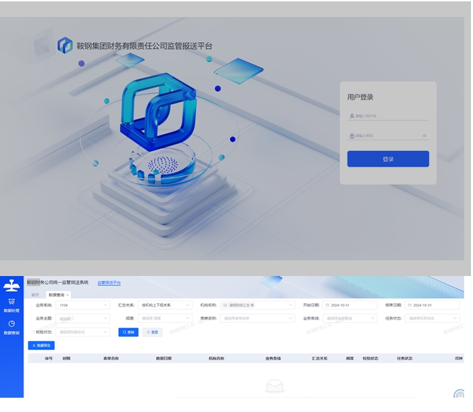Viewport: 473px width, 412px height.
Task: Click the user icon in username field
Action: point(352,116)
